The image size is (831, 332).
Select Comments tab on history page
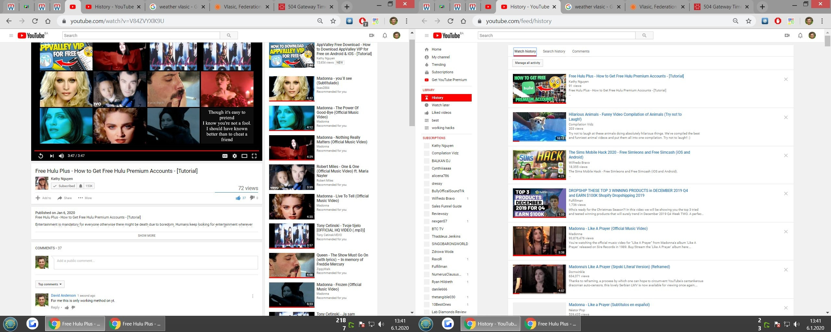click(581, 51)
